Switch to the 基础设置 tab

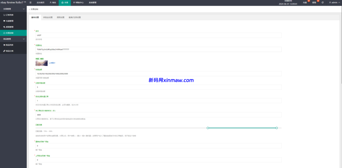[35, 17]
